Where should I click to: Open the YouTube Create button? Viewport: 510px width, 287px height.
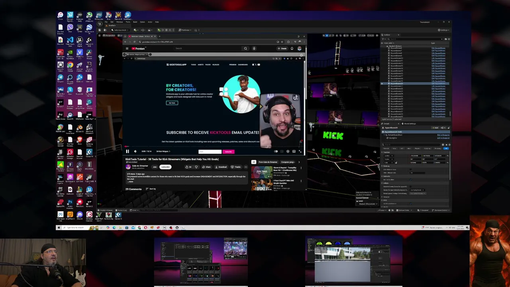[282, 48]
